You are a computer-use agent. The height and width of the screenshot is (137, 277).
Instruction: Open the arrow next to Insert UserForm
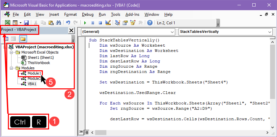tap(20, 23)
